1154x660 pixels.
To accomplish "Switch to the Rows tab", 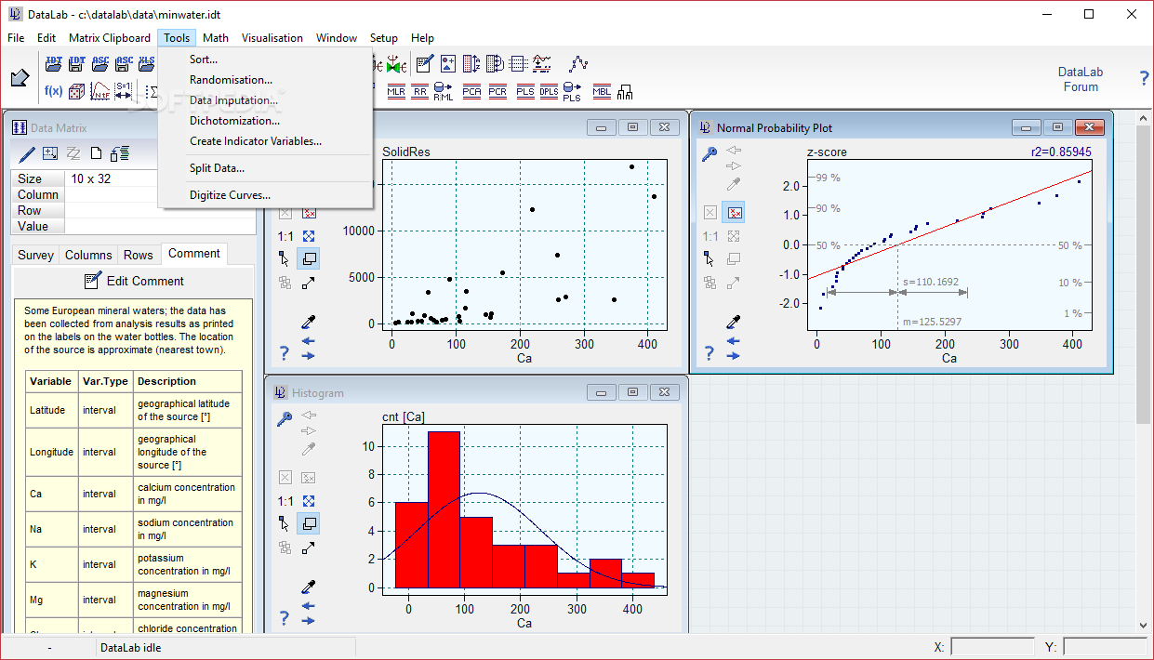I will click(139, 255).
